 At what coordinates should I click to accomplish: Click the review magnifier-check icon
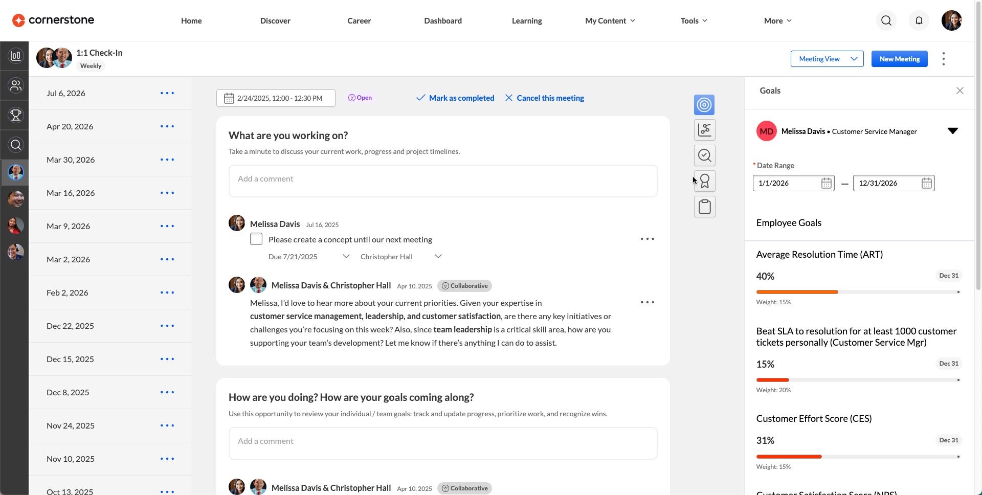point(704,155)
